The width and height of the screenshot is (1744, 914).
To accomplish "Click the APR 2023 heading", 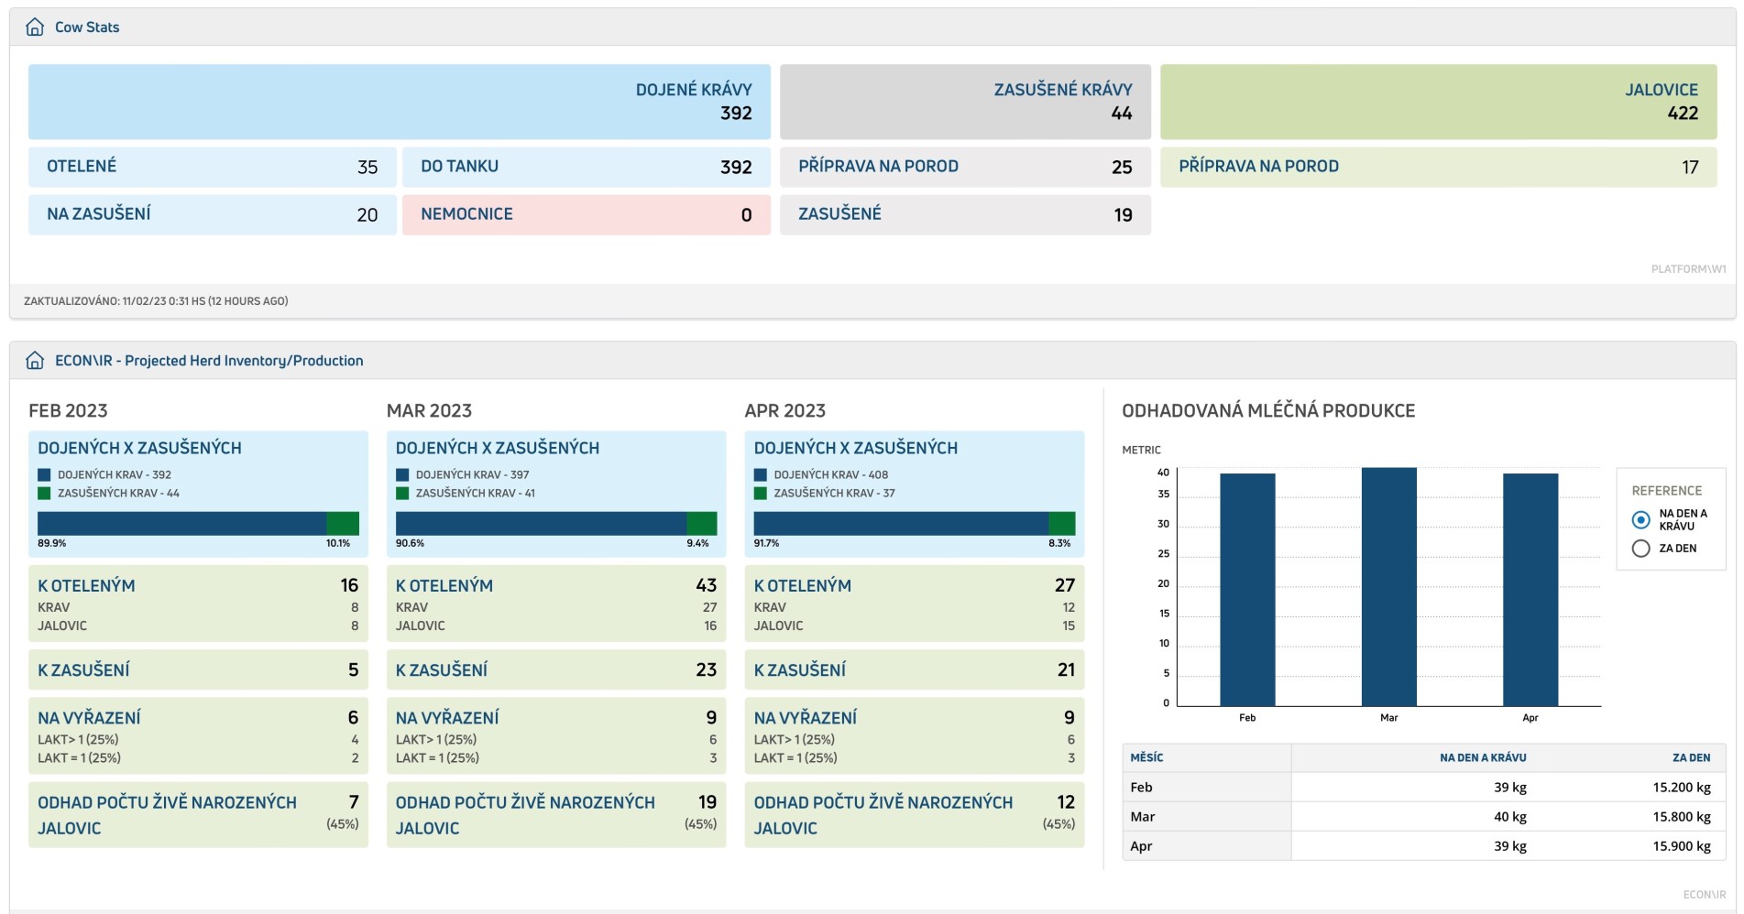I will click(x=785, y=410).
